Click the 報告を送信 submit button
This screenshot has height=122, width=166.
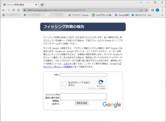tap(82, 103)
